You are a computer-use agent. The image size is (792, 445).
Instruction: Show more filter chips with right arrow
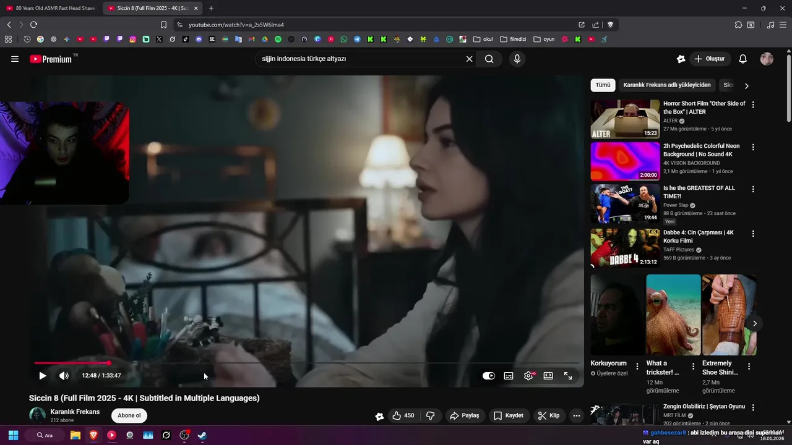(x=746, y=86)
